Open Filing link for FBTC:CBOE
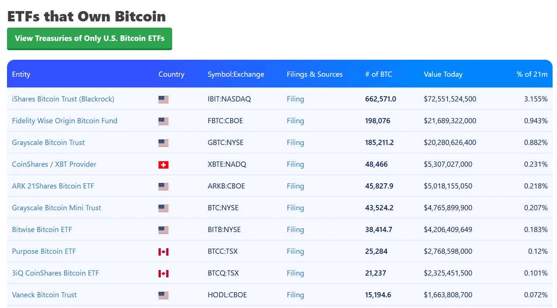Screen dimensions: 557x308 pyautogui.click(x=295, y=121)
